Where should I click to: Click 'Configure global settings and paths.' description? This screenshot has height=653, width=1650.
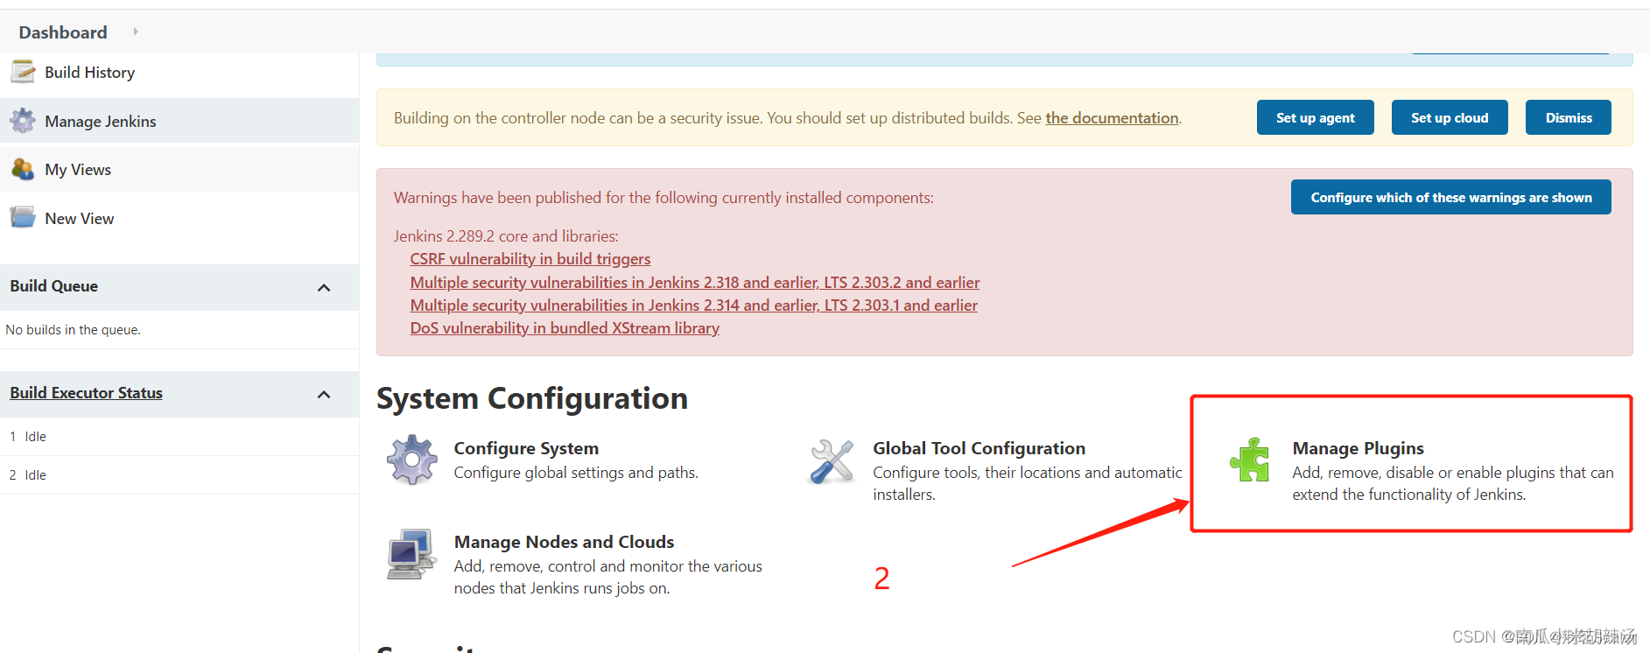pos(576,473)
